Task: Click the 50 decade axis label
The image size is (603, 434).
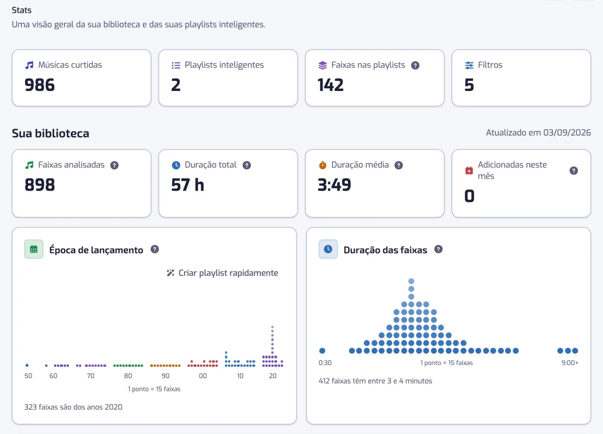Action: pos(28,376)
